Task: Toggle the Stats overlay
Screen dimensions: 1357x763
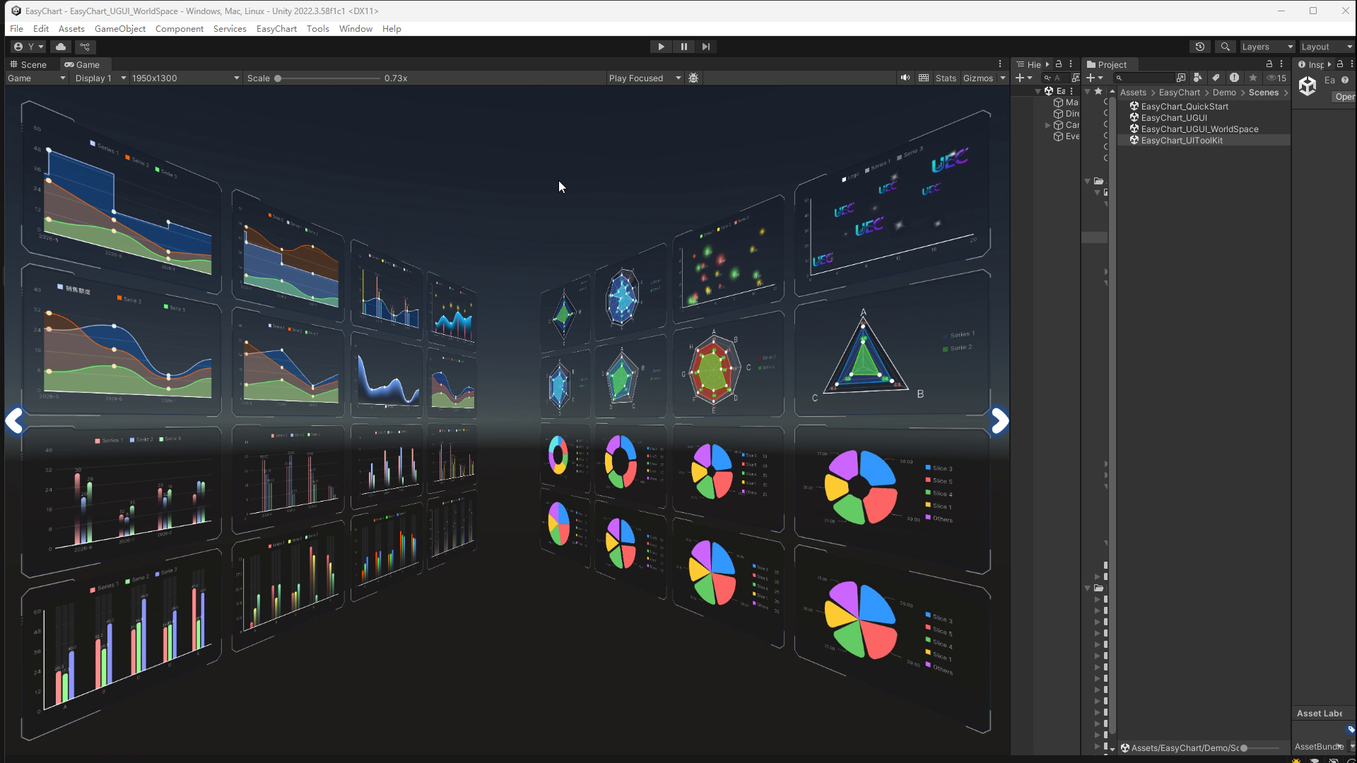Action: [x=945, y=78]
